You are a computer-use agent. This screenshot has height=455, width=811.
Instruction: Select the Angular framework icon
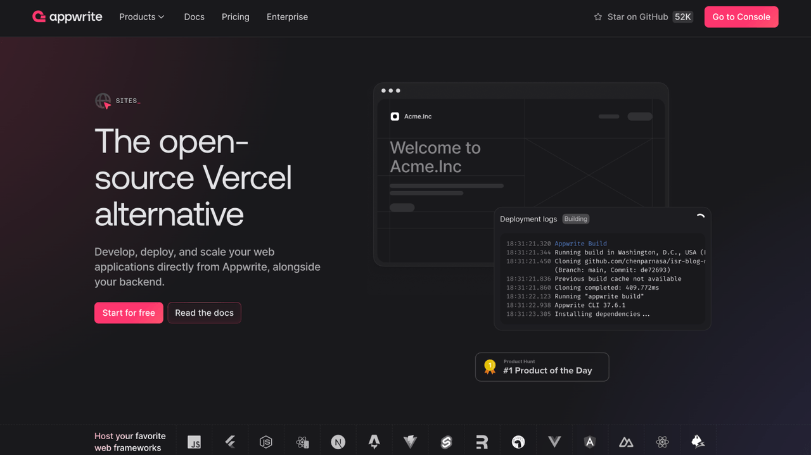pos(590,442)
